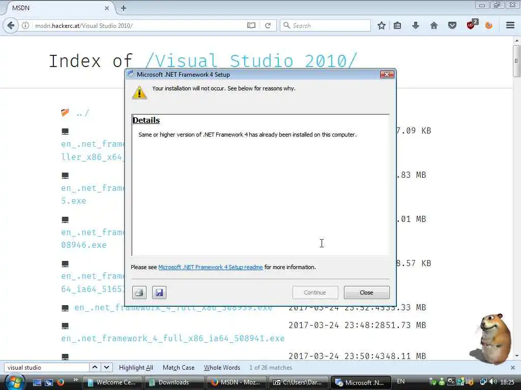Close the find bar with the X

[513, 368]
